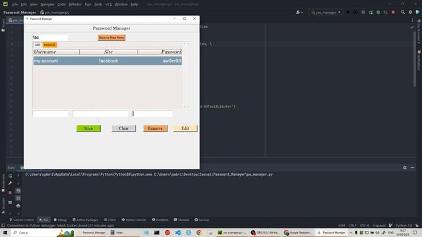Image resolution: width=422 pixels, height=237 pixels.
Task: Open the Version Control tool window
Action: 22,220
